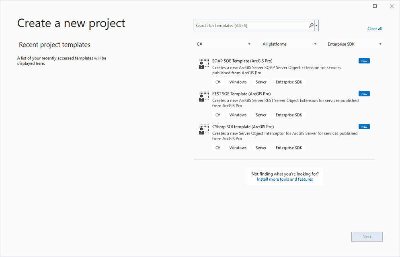Click the Windows tag under REST SOE Template
The height and width of the screenshot is (257, 400).
[238, 115]
